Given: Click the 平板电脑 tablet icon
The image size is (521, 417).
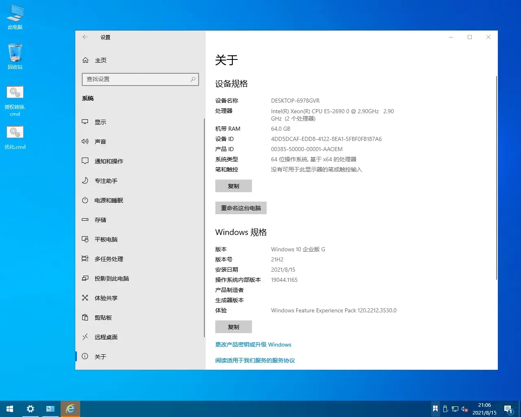Looking at the screenshot, I should pyautogui.click(x=85, y=239).
